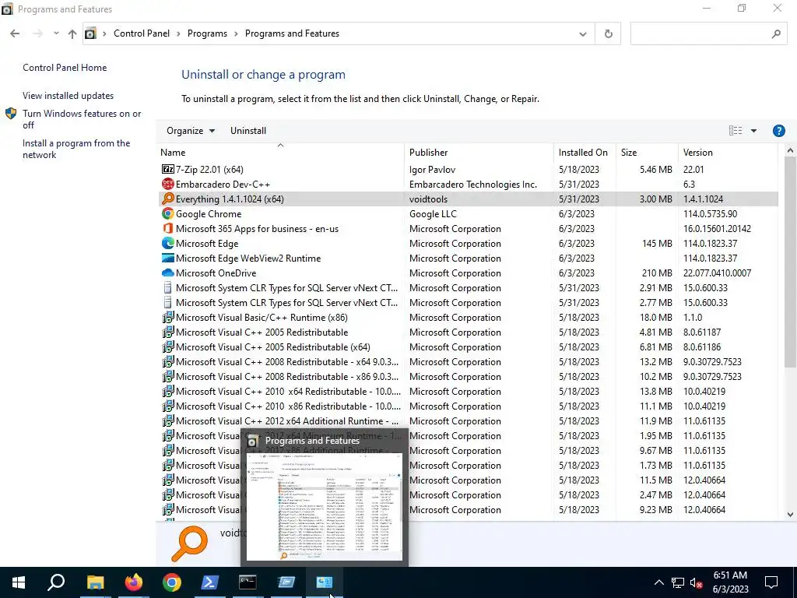Expand address bar history dropdown
Screen dimensions: 797x598
point(582,34)
